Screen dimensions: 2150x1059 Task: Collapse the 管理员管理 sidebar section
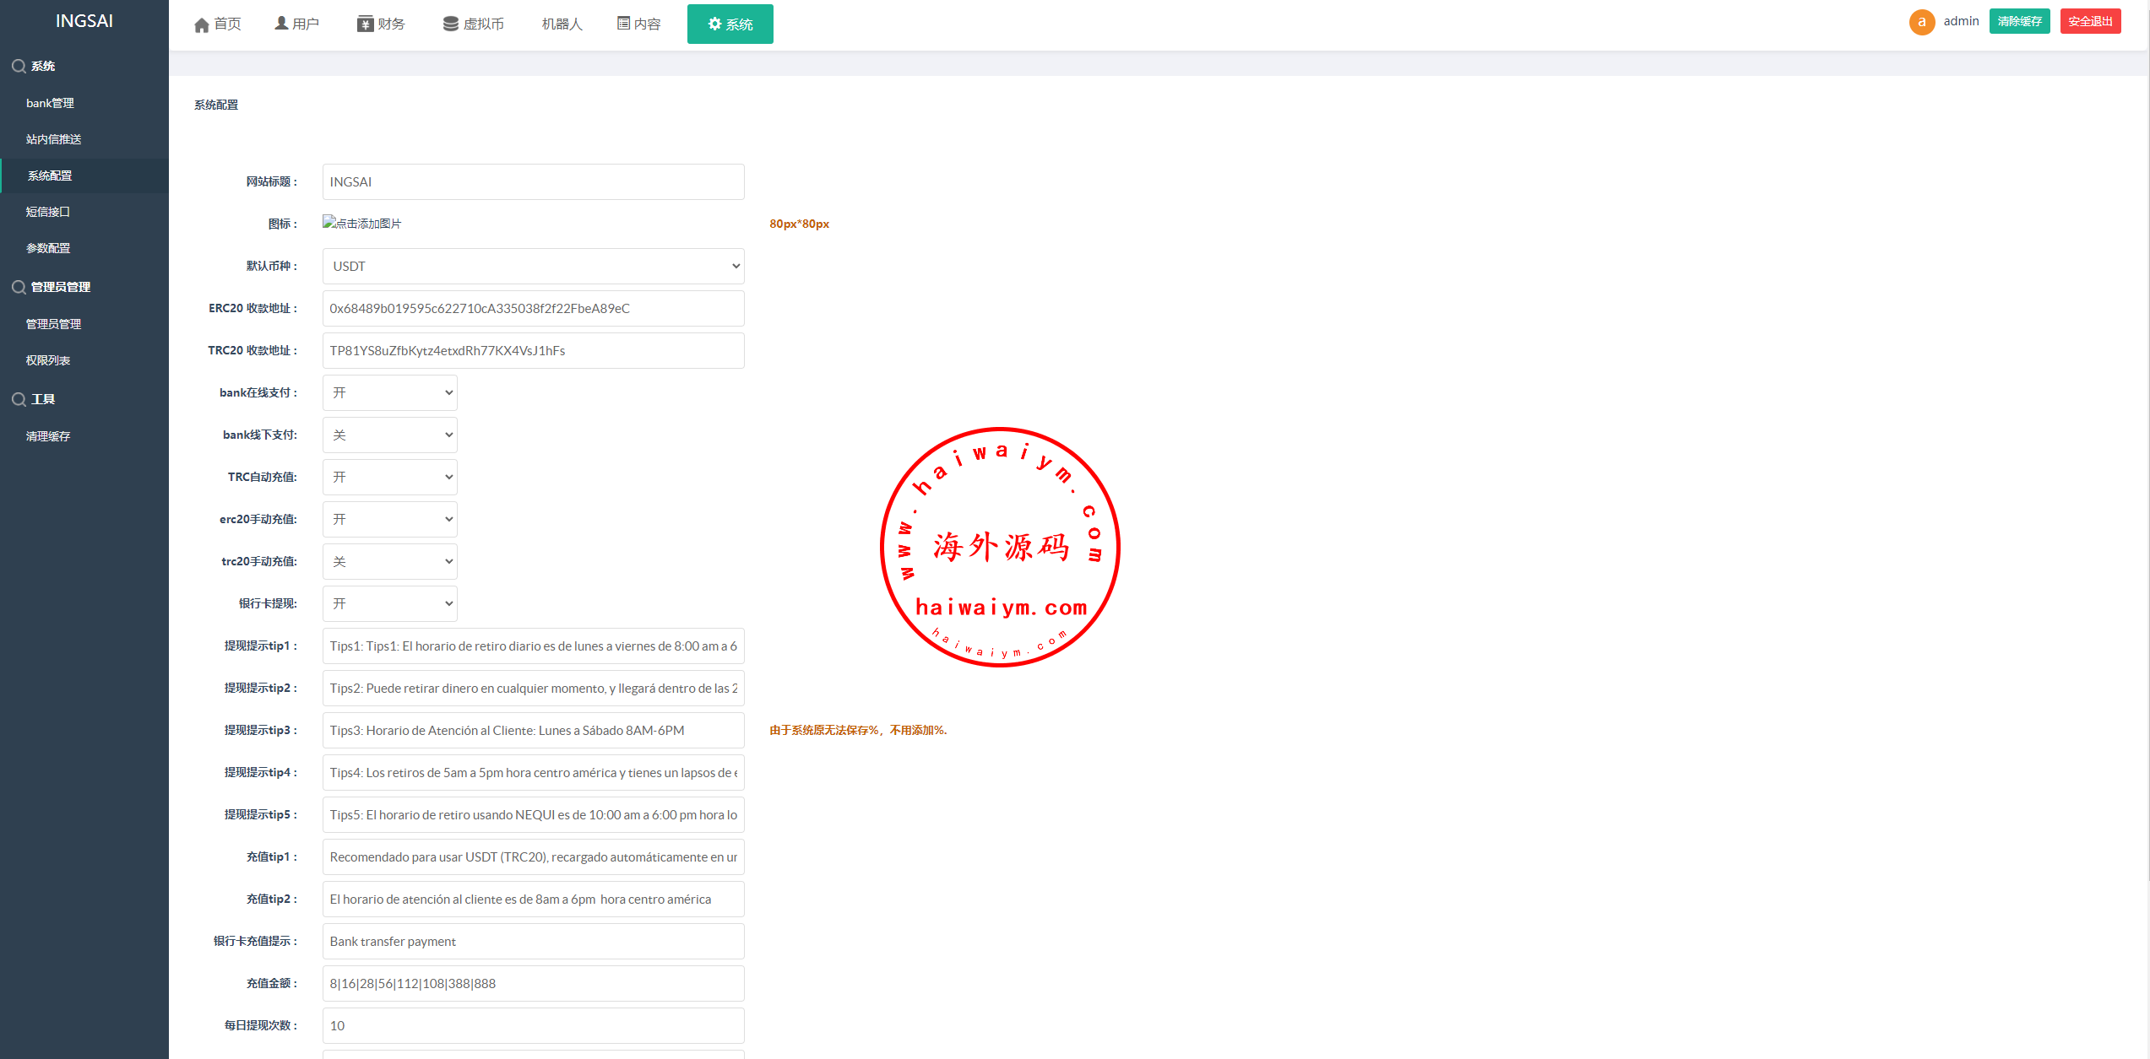point(60,287)
